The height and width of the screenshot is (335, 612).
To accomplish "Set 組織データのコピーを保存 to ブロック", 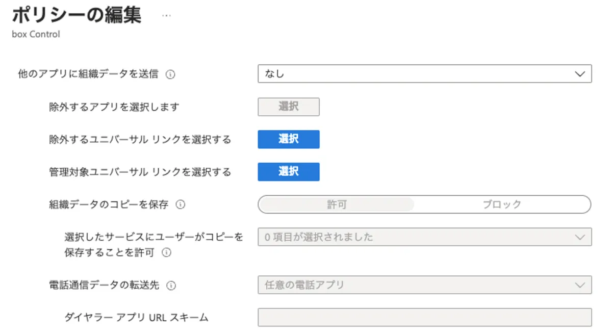I will pos(502,204).
